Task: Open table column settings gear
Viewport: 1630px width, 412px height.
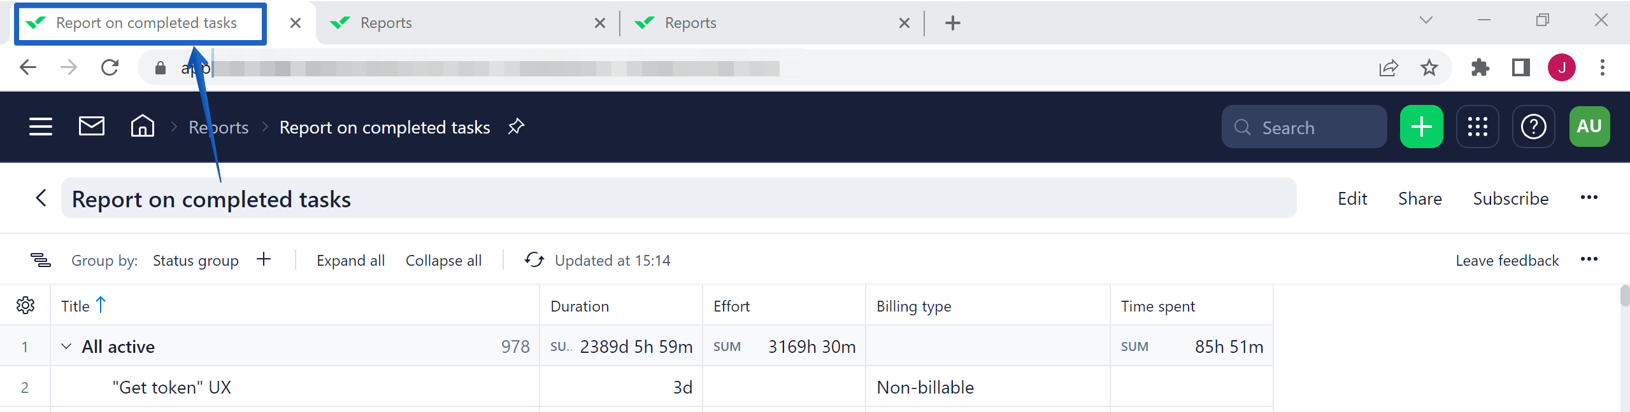Action: 25,306
